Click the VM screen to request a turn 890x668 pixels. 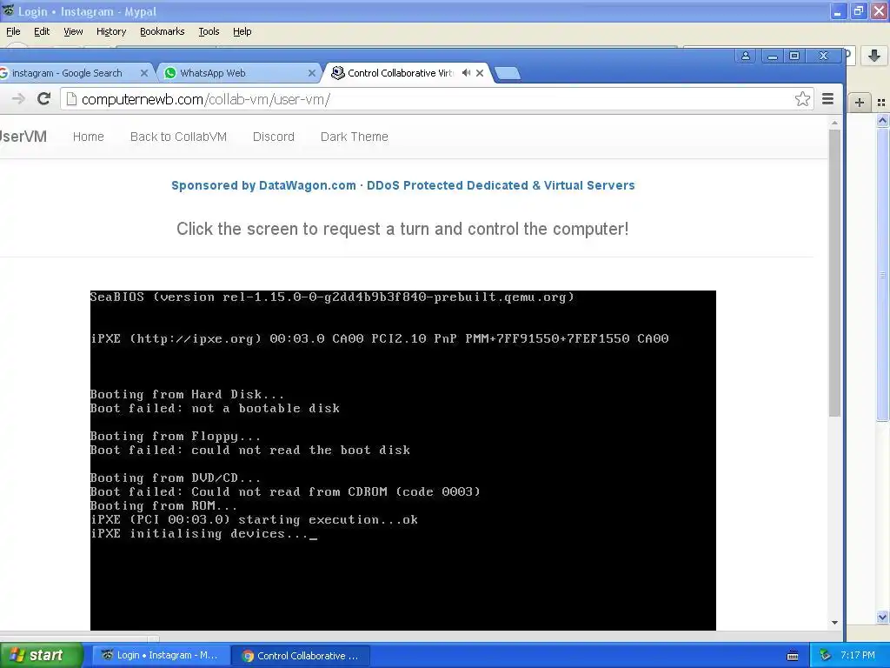coord(403,460)
